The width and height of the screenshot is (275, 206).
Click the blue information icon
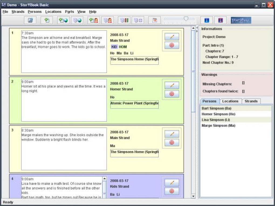[207, 20]
